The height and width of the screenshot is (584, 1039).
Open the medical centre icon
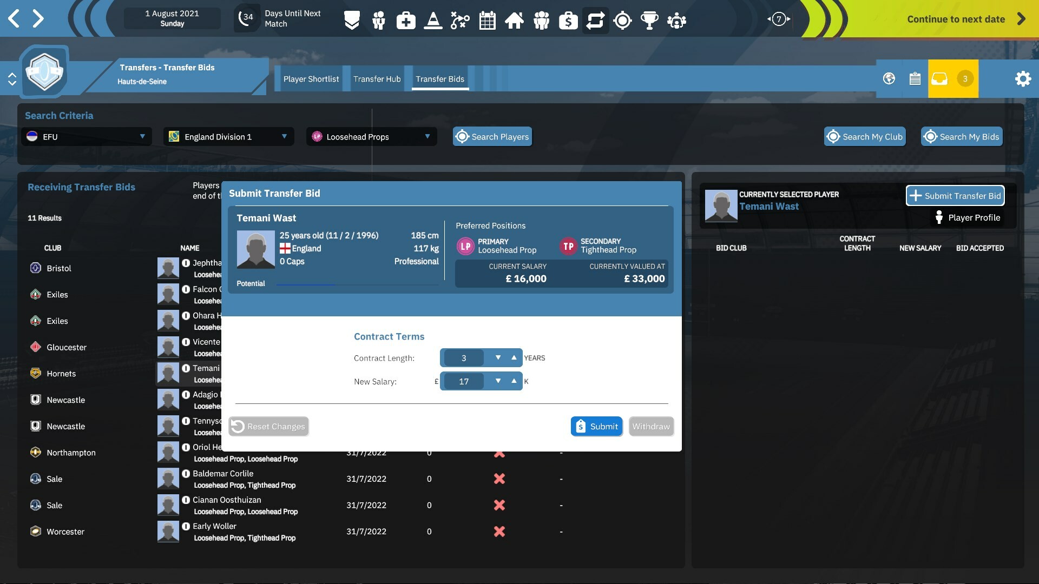pos(406,20)
